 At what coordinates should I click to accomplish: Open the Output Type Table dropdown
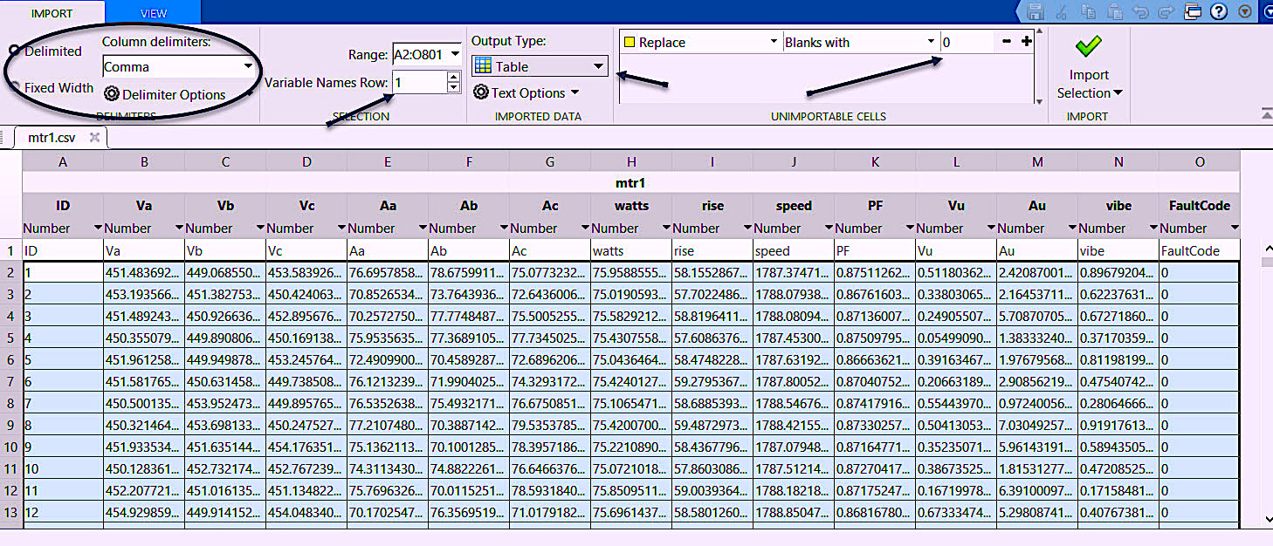click(539, 66)
